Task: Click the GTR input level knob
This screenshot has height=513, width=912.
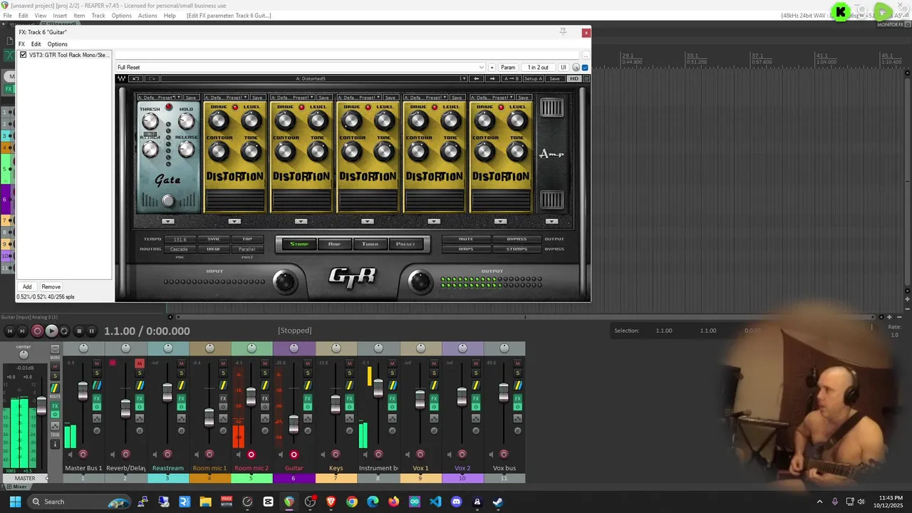Action: click(x=284, y=282)
